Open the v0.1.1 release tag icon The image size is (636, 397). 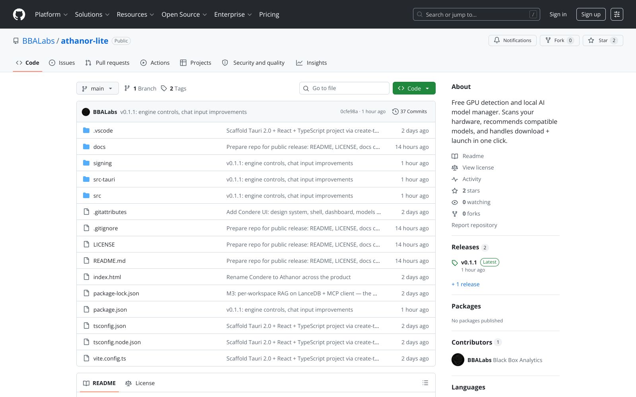tap(455, 263)
